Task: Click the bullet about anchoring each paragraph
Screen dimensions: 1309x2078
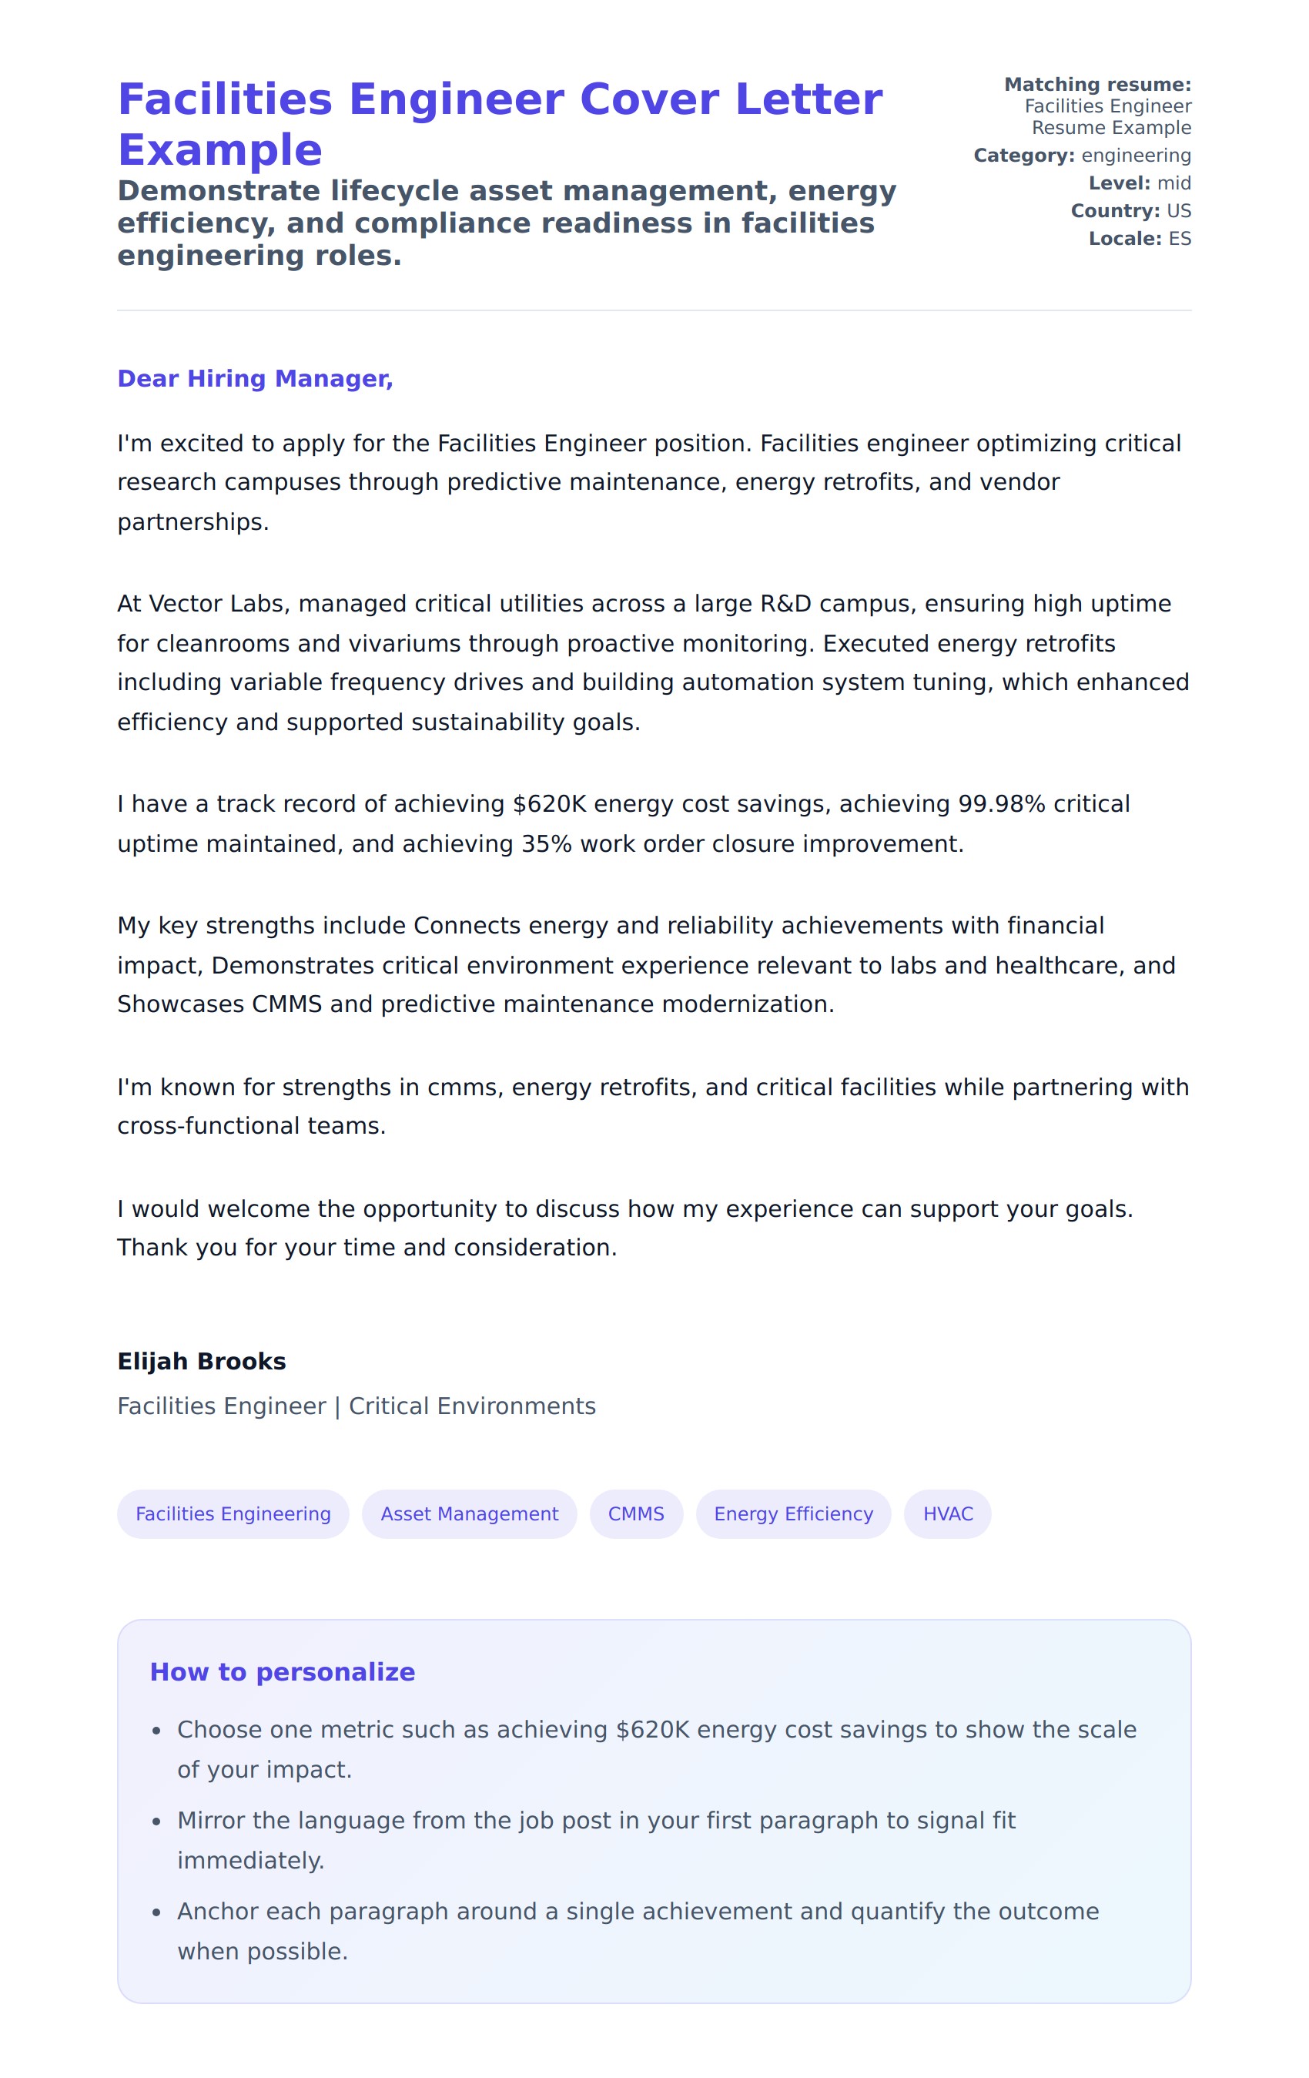Action: [x=637, y=1930]
